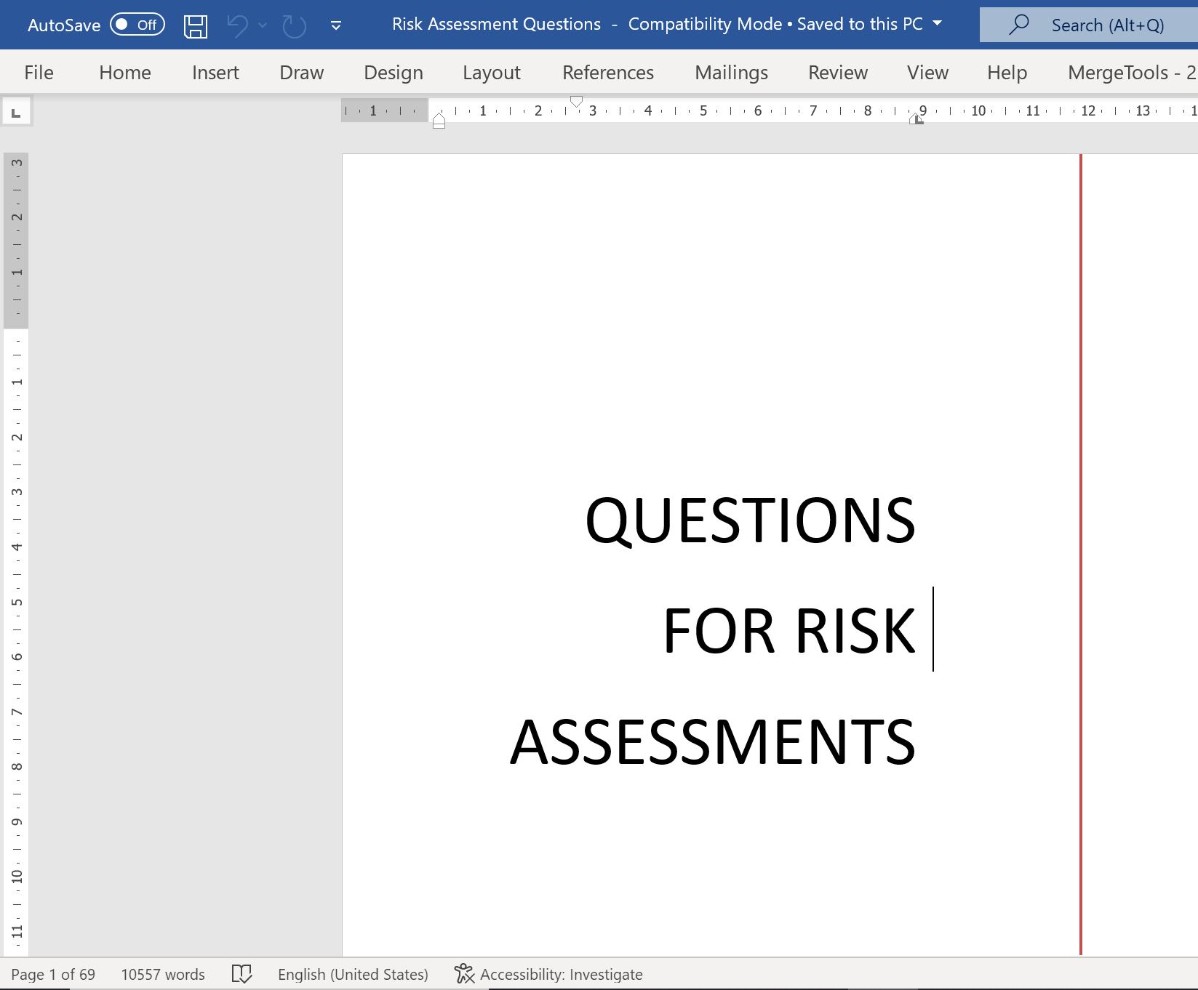Viewport: 1198px width, 990px height.
Task: Click the Undo arrow icon
Action: (237, 25)
